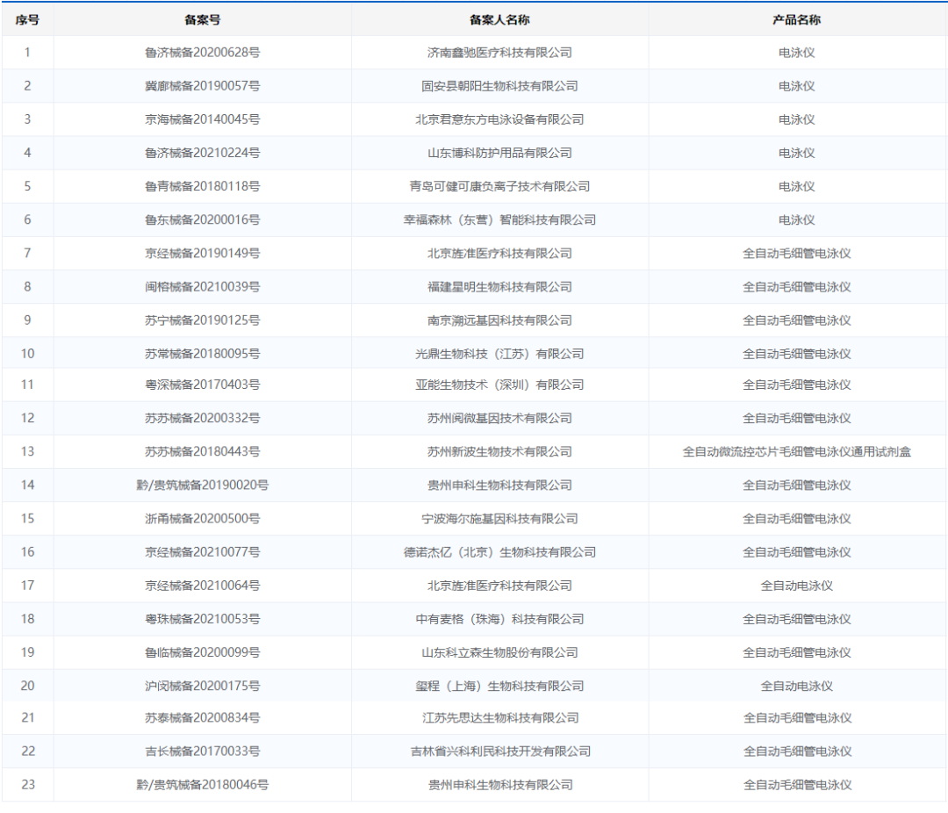Viewport: 948px width, 813px height.
Task: Click record number 京经械备20210077号
Action: tap(203, 551)
